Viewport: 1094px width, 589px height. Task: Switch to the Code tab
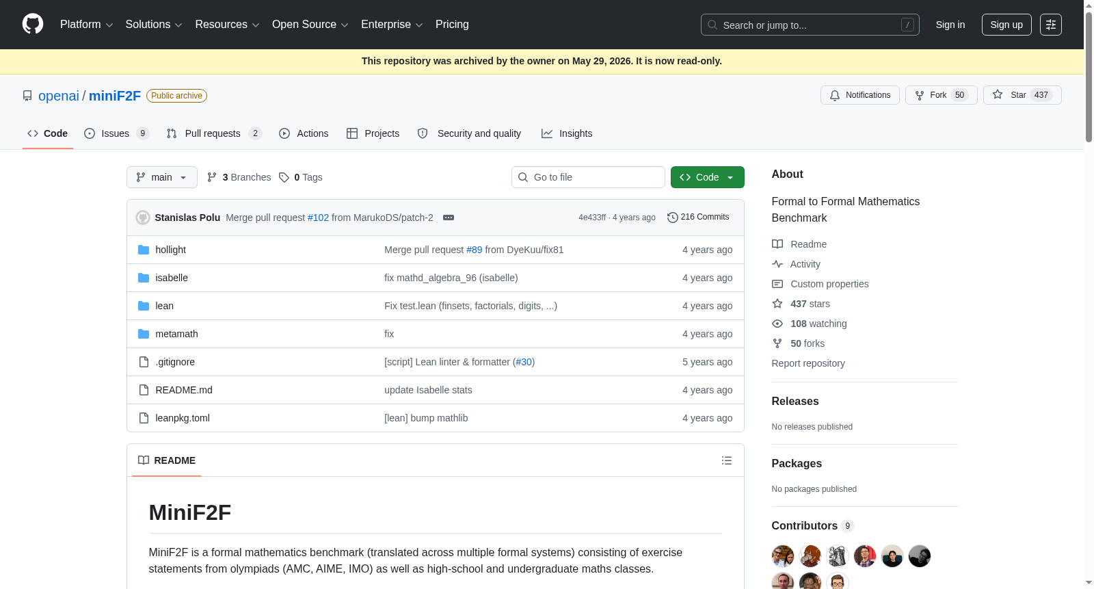[x=48, y=133]
